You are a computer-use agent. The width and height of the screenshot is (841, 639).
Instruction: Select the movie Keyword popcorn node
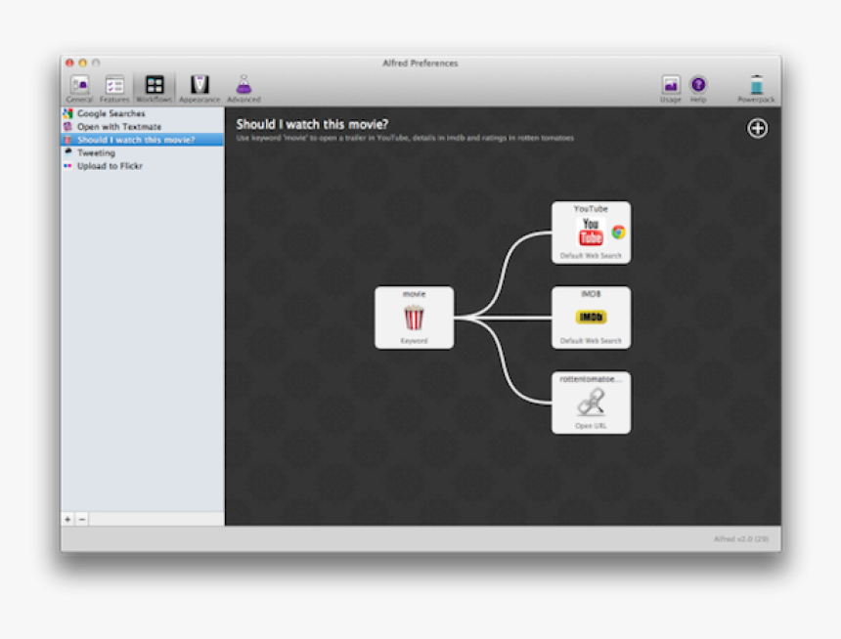(414, 318)
